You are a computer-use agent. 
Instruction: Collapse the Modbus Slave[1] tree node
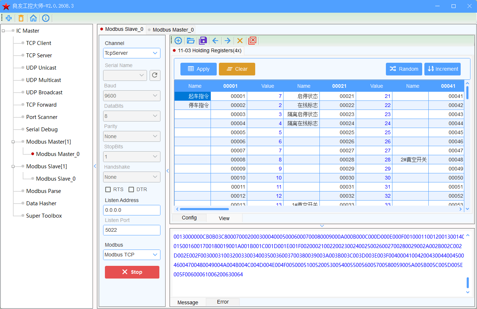(13, 166)
